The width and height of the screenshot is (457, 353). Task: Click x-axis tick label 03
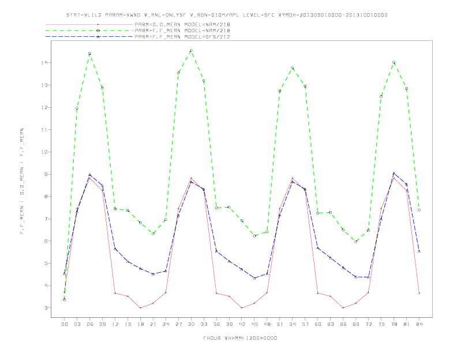pyautogui.click(x=77, y=324)
